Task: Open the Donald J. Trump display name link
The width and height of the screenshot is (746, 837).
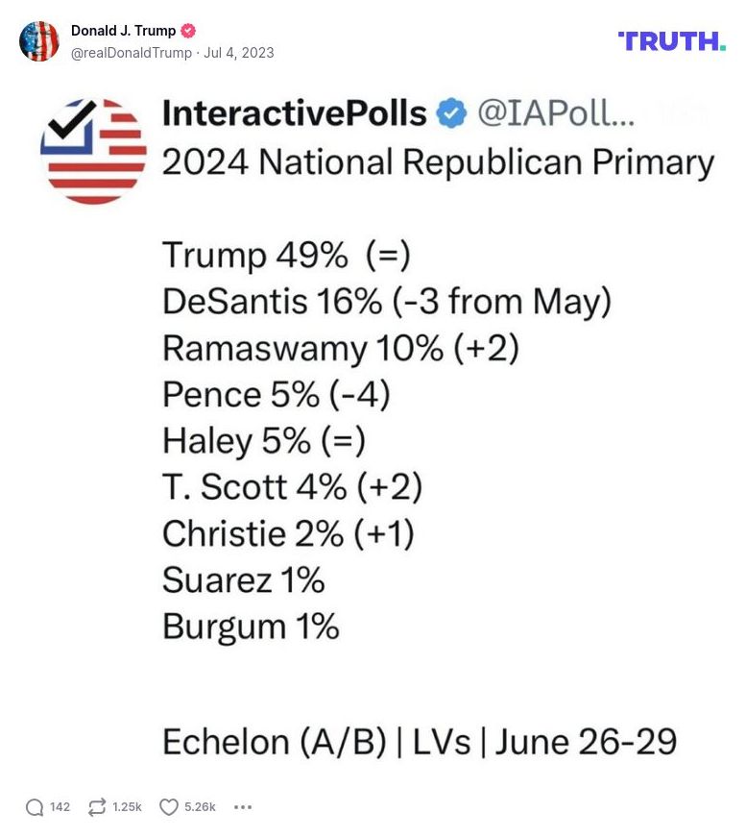Action: tap(123, 31)
